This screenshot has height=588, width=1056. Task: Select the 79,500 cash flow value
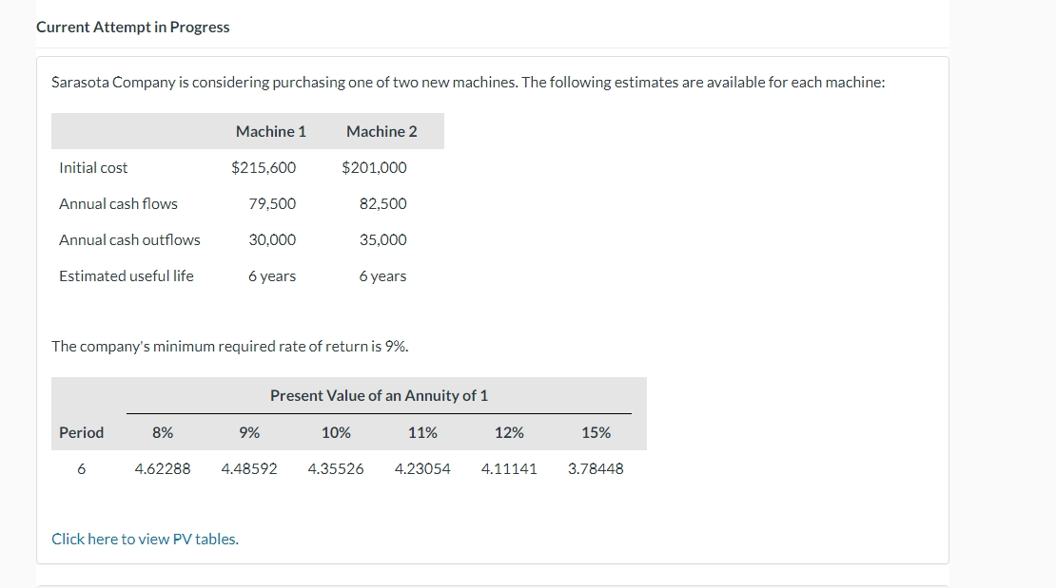coord(272,204)
